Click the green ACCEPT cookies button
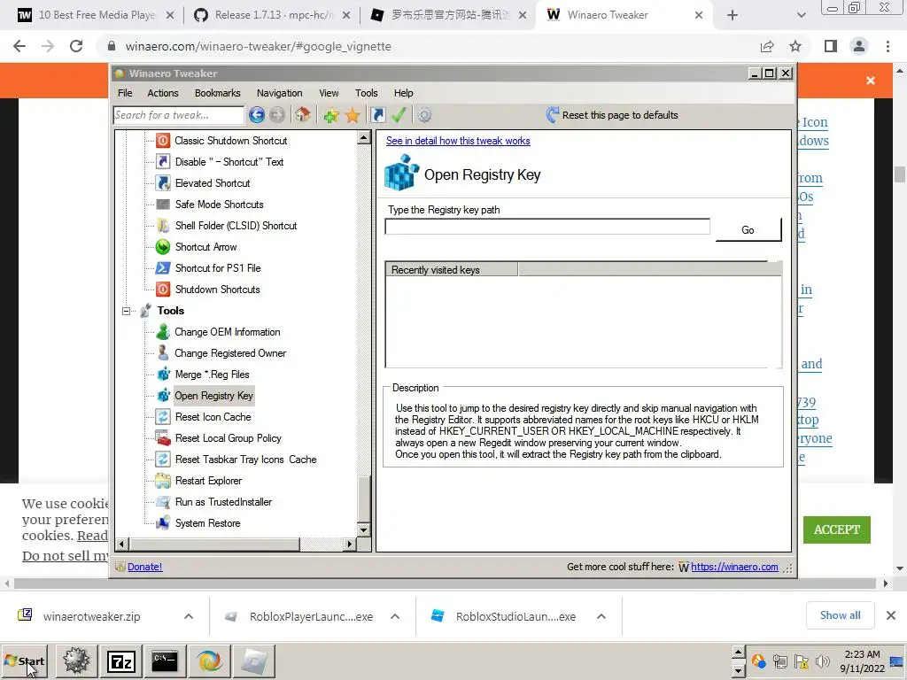907x680 pixels. 836,529
